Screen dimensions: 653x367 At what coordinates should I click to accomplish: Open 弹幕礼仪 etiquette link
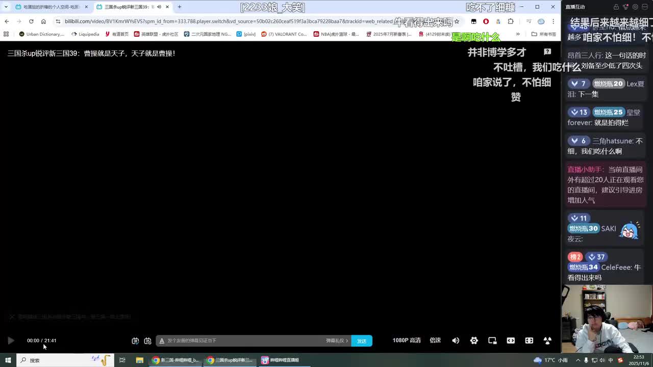click(337, 340)
